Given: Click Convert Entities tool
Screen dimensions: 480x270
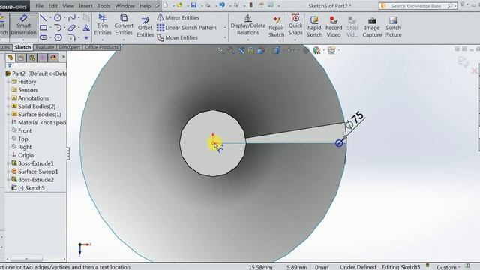Looking at the screenshot, I should click(124, 25).
